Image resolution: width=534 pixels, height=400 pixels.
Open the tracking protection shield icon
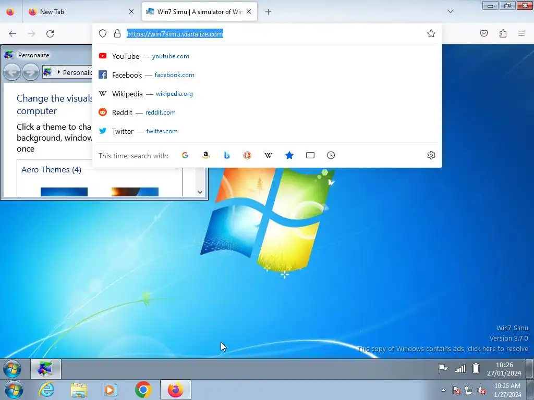tap(103, 33)
